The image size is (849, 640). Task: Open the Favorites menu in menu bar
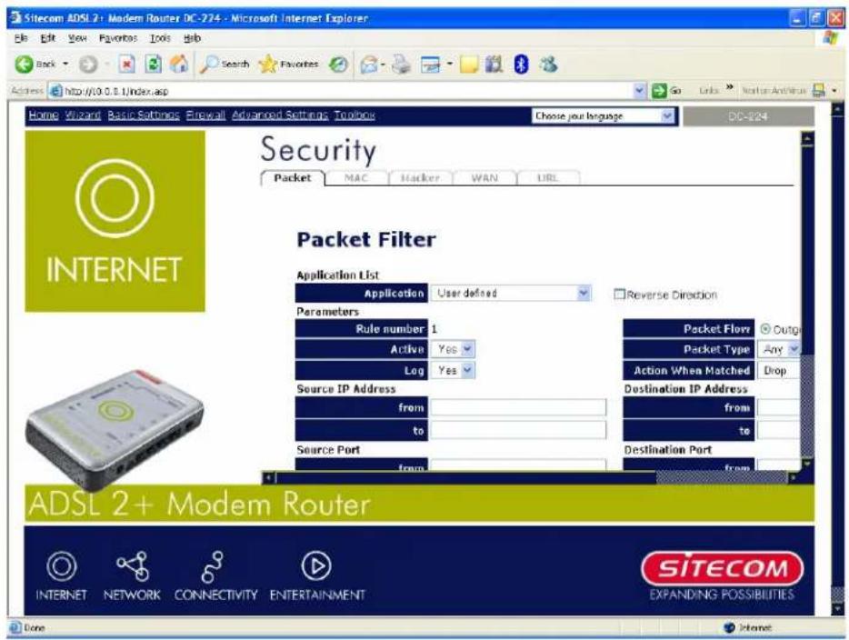click(118, 38)
